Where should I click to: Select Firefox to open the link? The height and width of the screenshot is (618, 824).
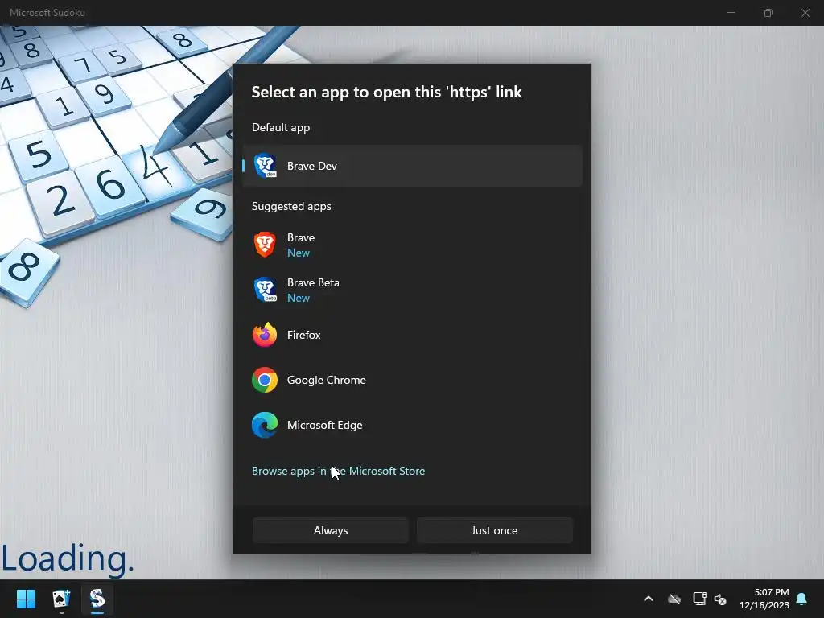(413, 335)
